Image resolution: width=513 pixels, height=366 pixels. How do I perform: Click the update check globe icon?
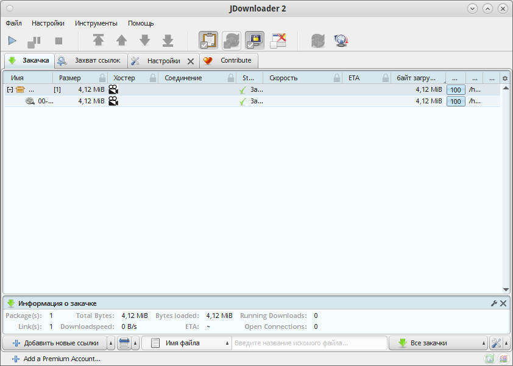tap(341, 41)
